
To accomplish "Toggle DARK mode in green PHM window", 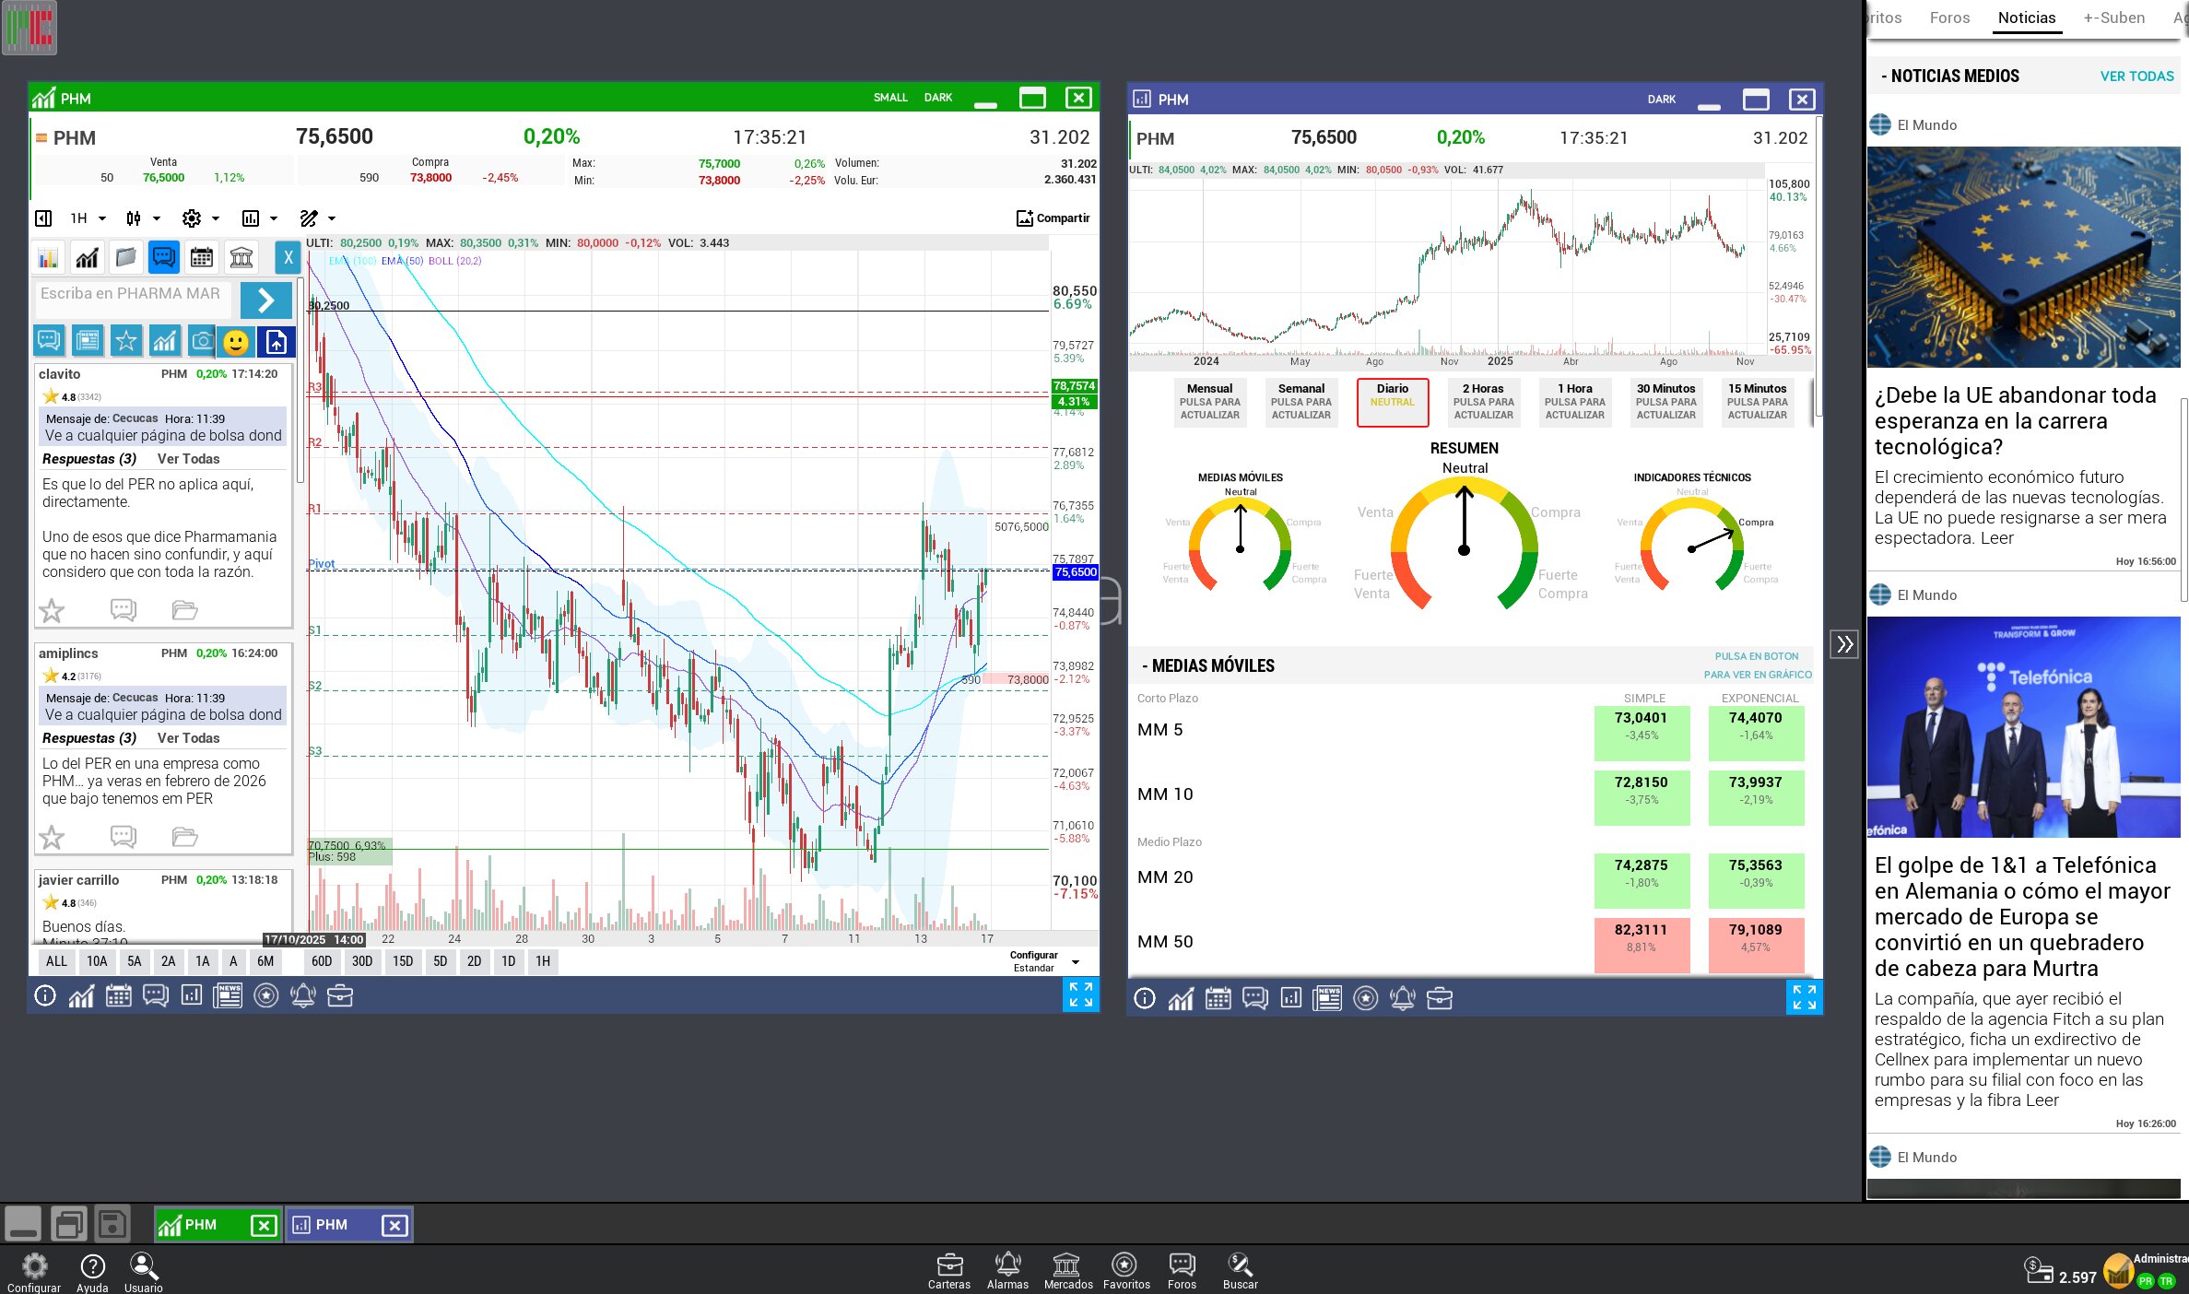I will 937,98.
